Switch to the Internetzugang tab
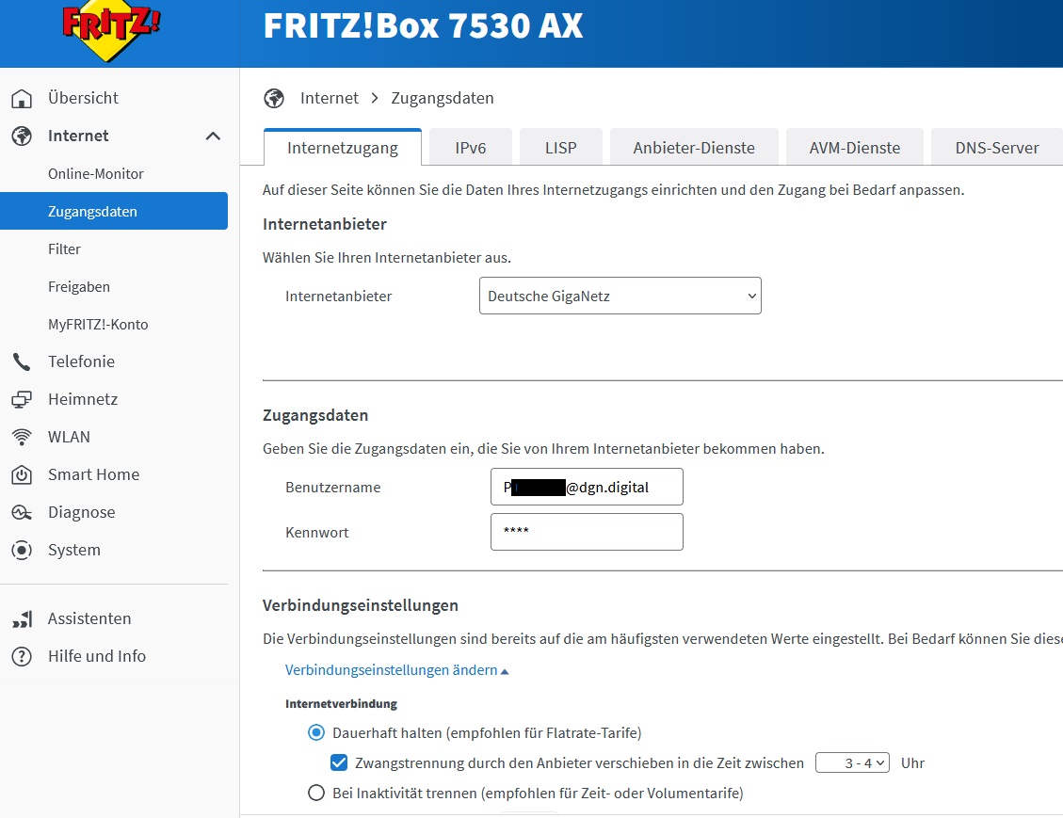 (x=343, y=148)
